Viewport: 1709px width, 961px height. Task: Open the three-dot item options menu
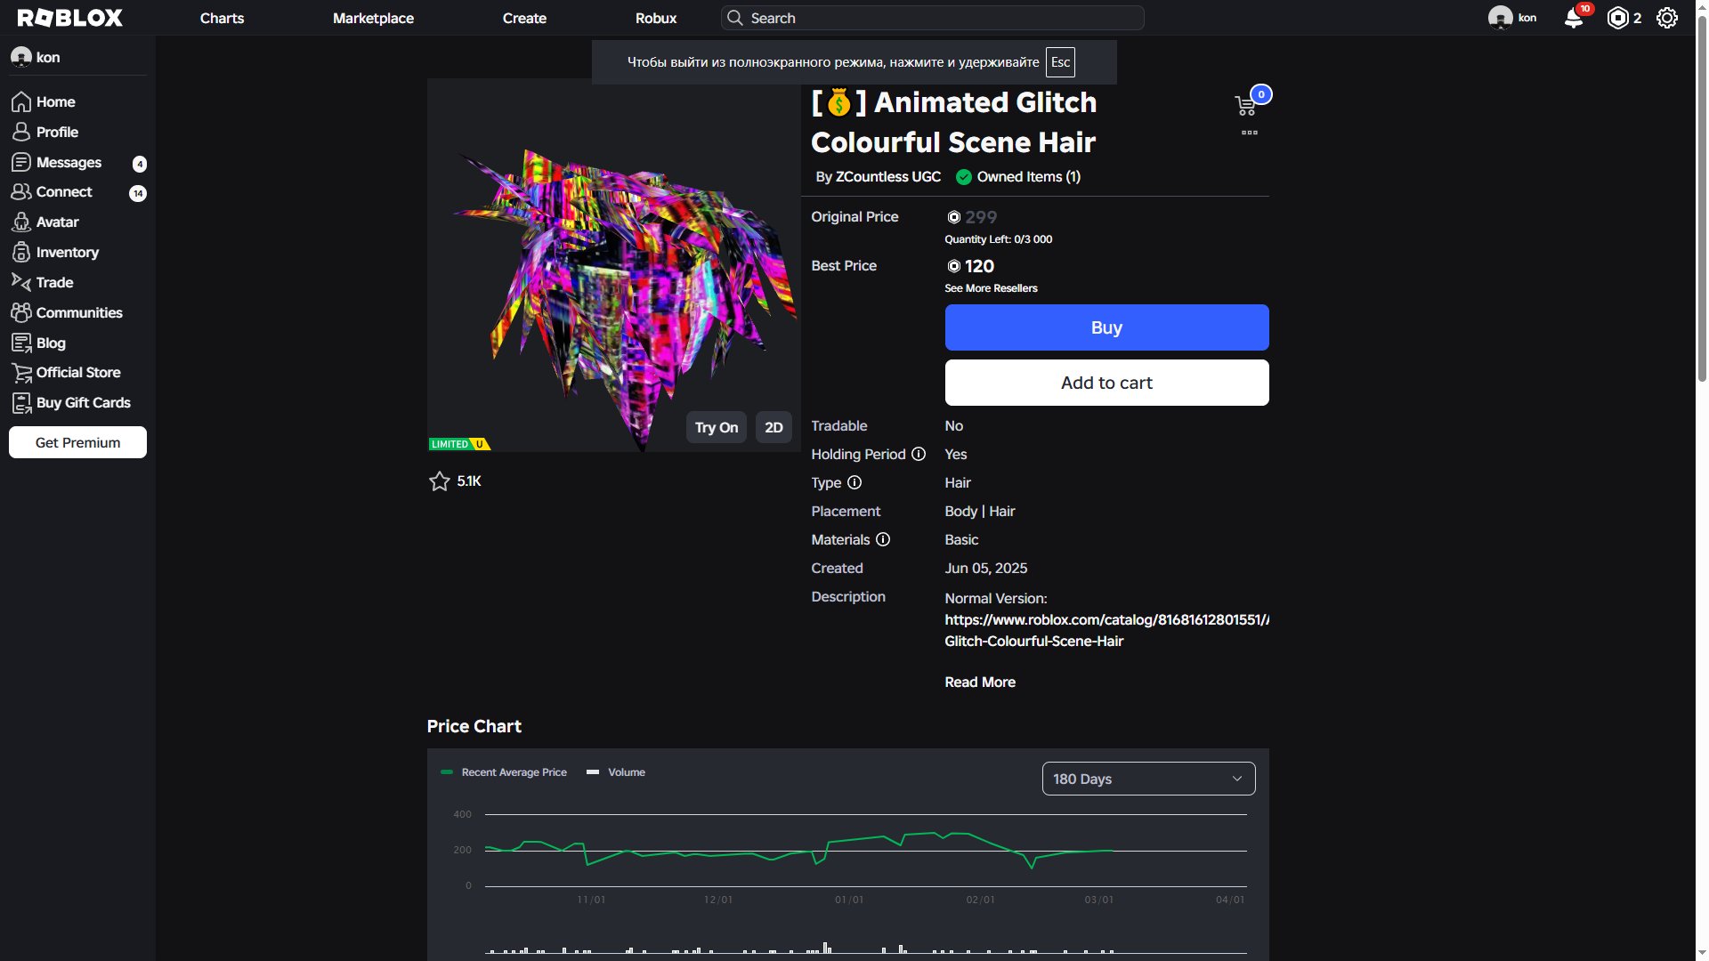click(1250, 133)
